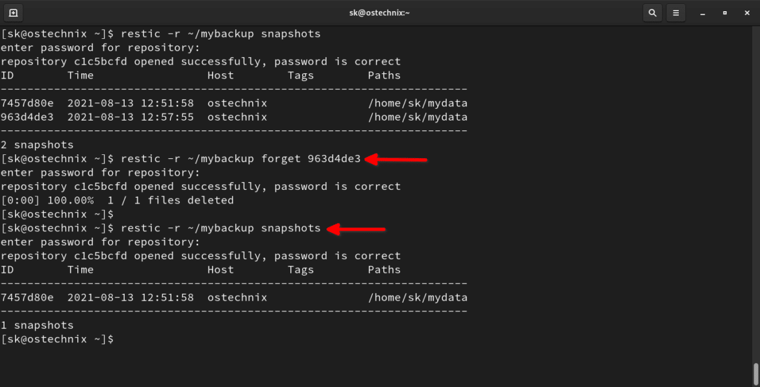Click the red arrow beside the forget command

(x=396, y=158)
